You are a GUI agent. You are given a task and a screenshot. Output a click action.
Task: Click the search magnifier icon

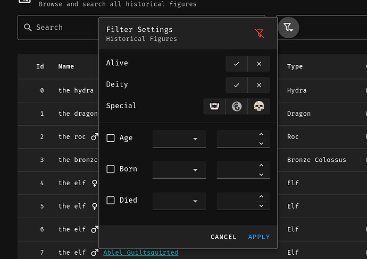28,28
